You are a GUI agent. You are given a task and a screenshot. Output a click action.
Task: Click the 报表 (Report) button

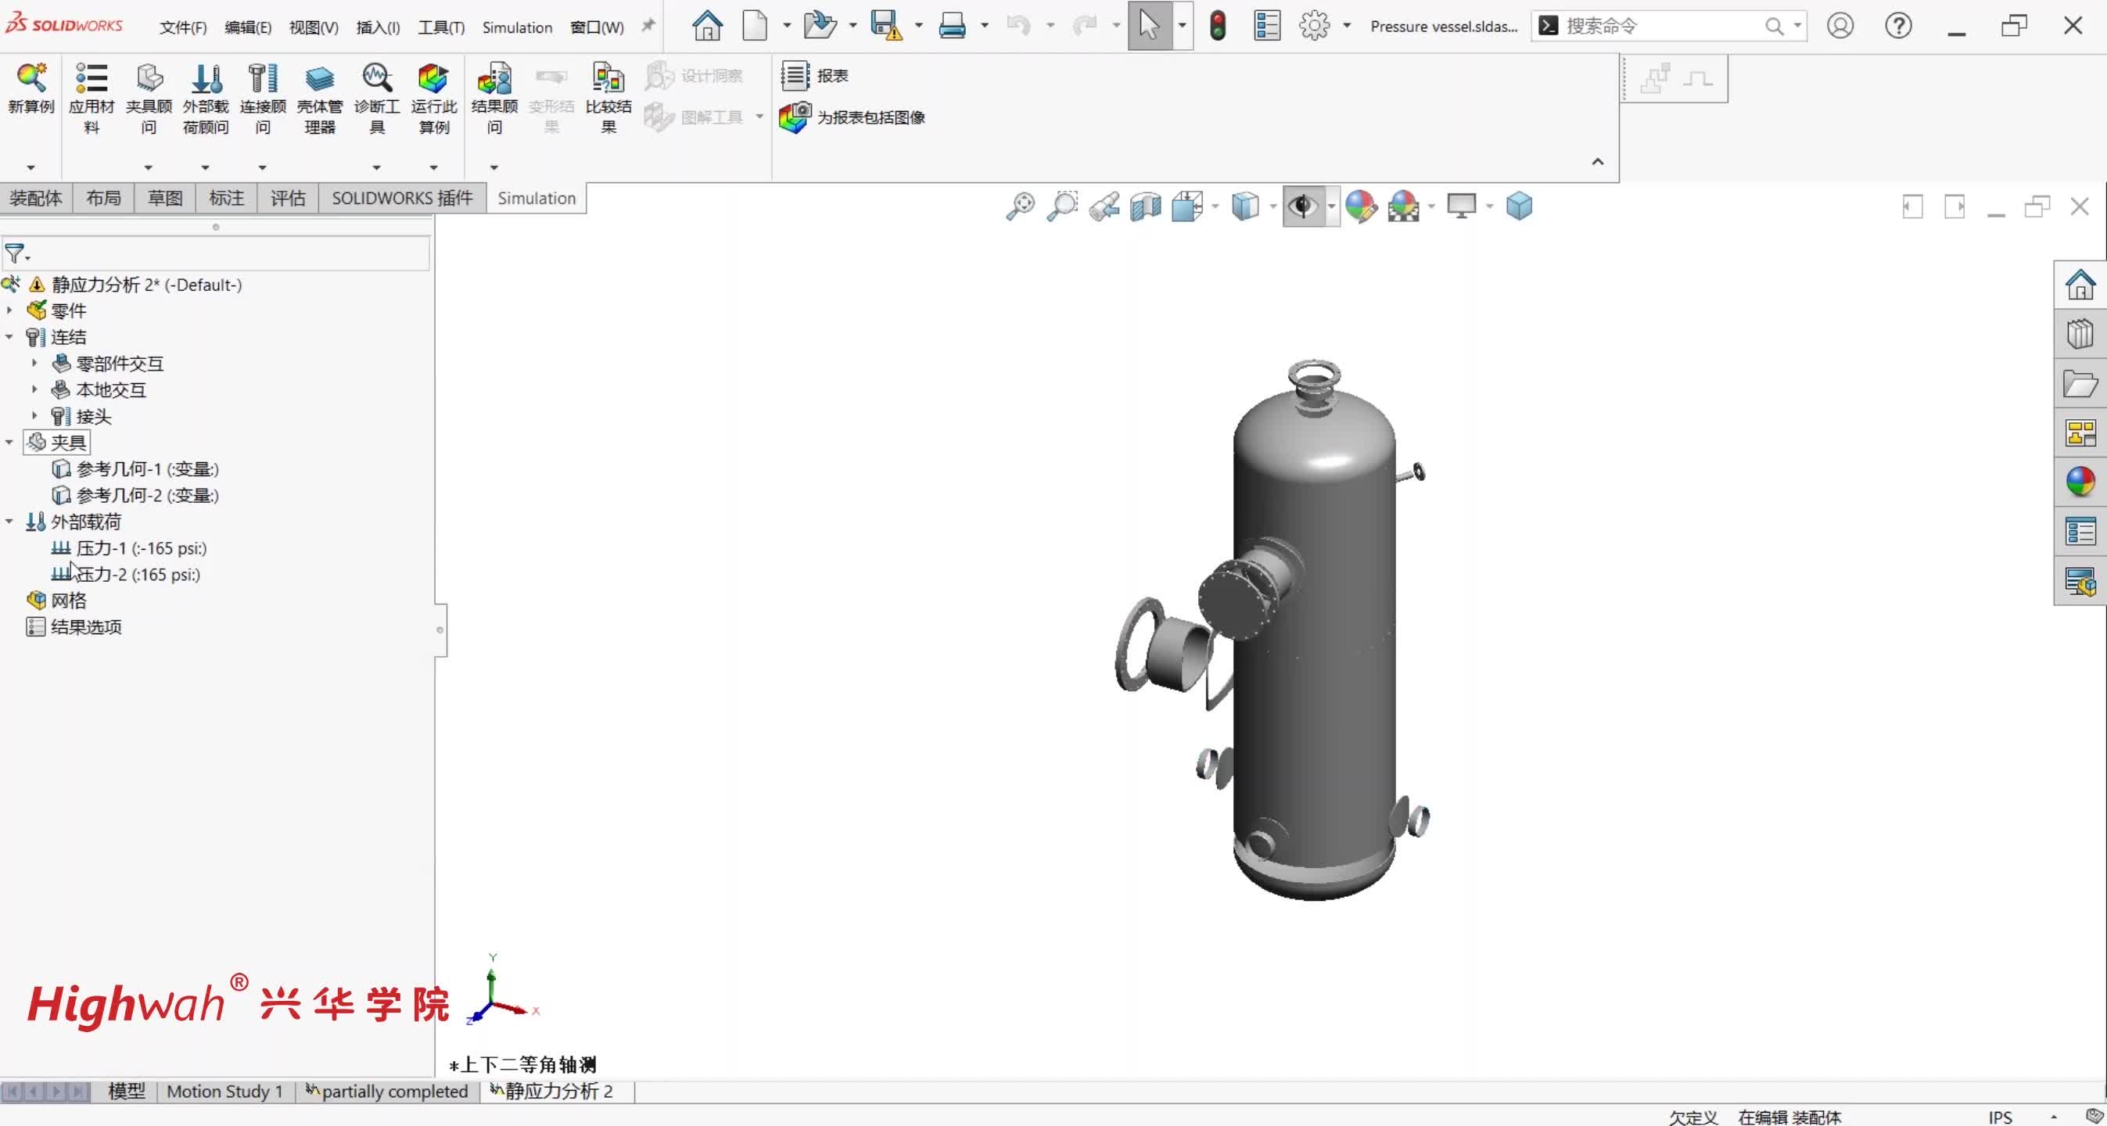[814, 75]
